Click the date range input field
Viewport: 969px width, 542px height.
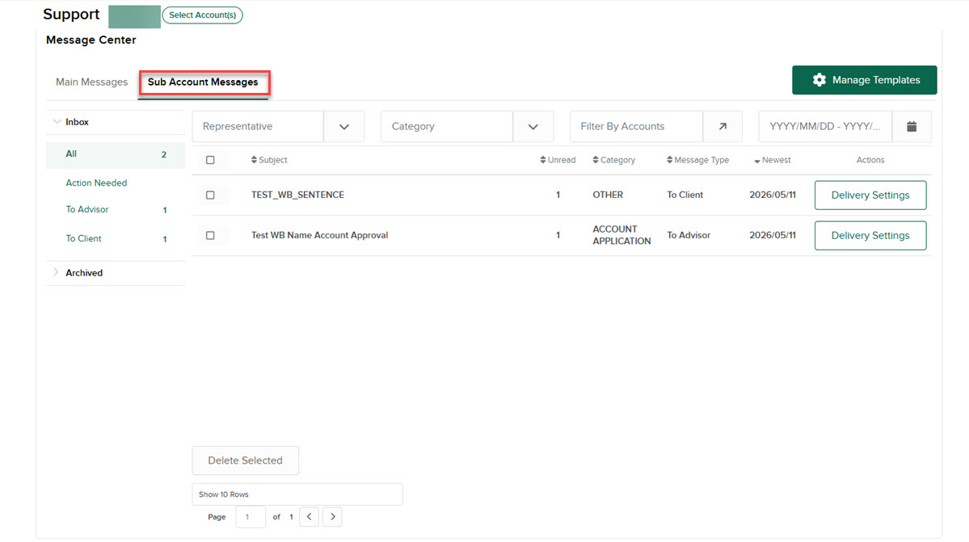point(826,127)
